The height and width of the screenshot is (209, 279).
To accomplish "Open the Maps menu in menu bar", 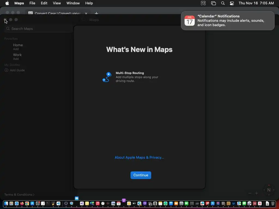I will [x=19, y=3].
